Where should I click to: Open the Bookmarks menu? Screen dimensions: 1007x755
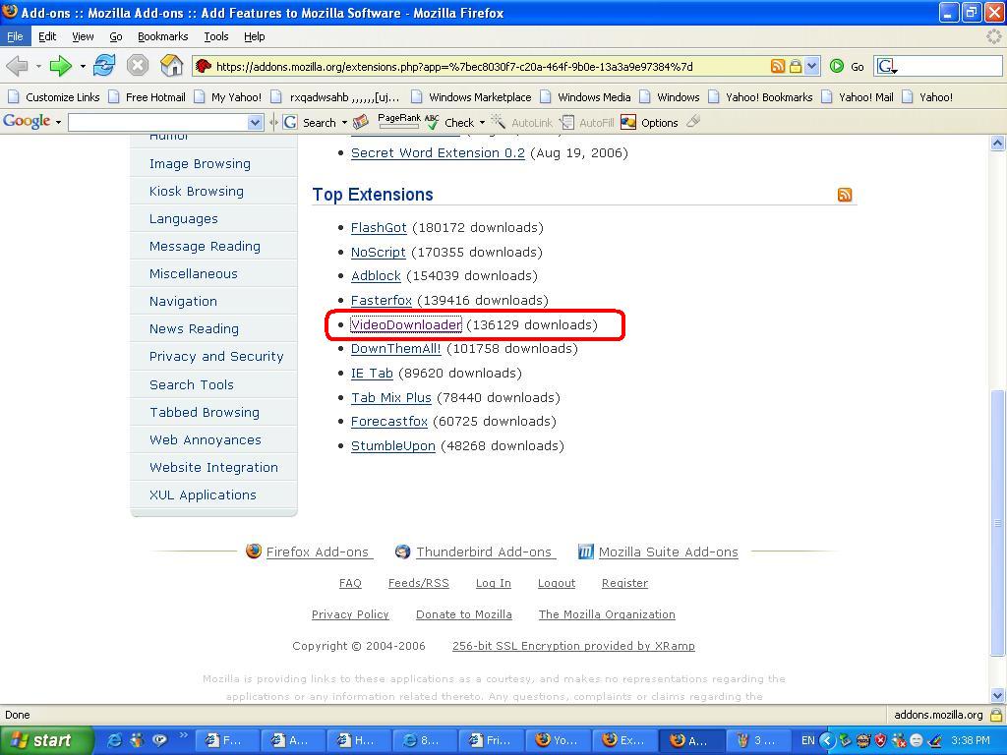(162, 36)
